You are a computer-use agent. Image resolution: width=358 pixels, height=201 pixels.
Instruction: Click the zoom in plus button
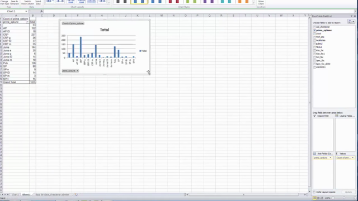355,198
